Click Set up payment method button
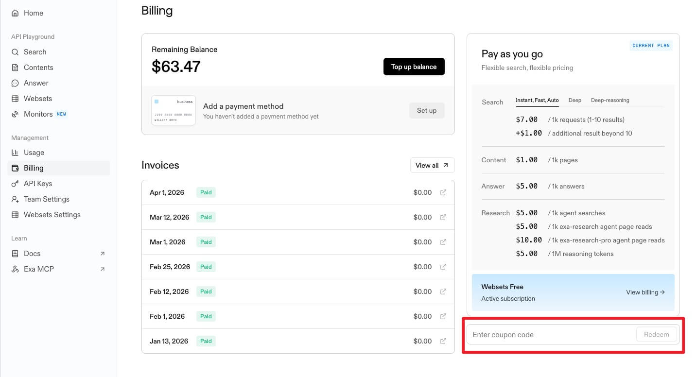This screenshot has width=696, height=377. [x=427, y=110]
